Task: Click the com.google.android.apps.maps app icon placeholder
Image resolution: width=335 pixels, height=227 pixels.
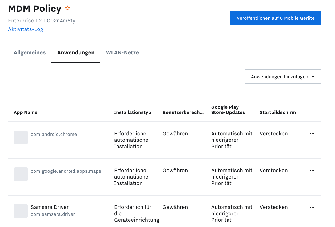Action: pos(21,174)
